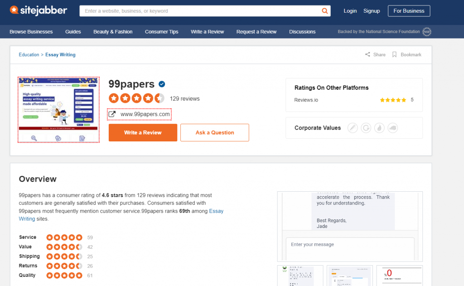Click the Overview heading
Viewport: 464px width, 286px height.
[x=38, y=179]
